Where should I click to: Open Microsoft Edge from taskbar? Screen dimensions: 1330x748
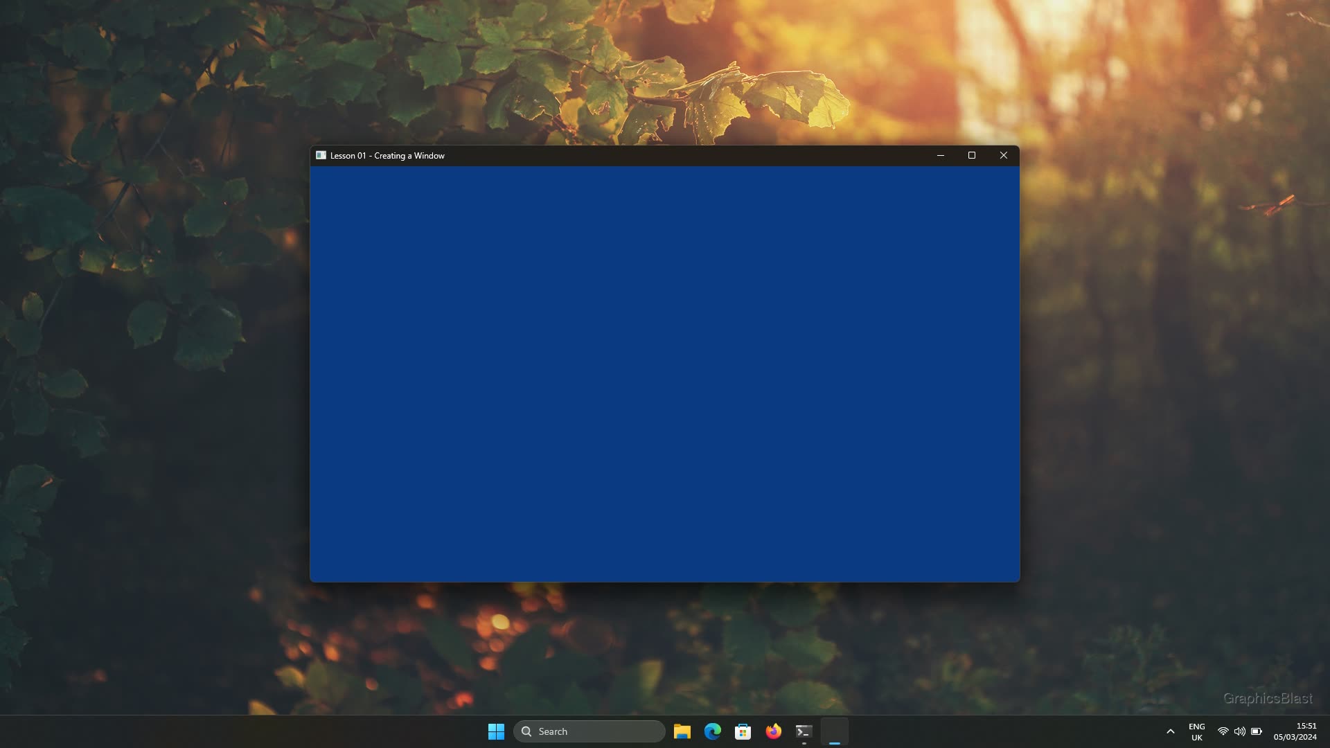[x=713, y=731]
